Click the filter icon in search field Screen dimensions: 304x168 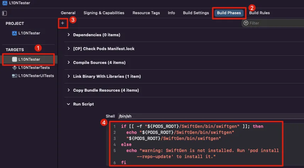(246, 23)
